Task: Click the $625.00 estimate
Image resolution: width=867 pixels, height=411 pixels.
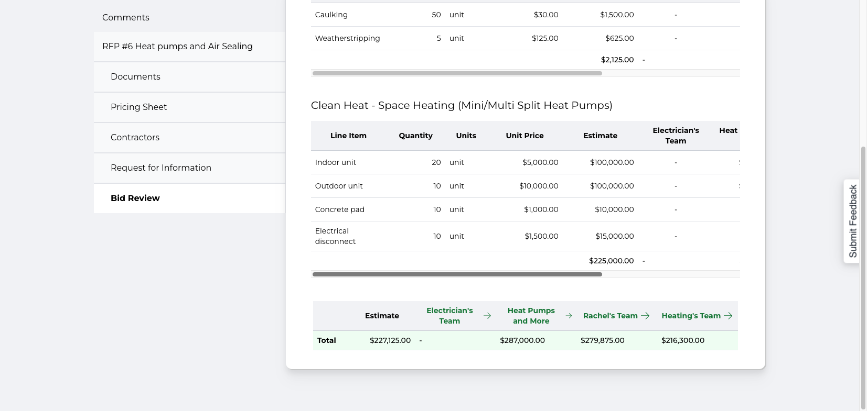Action: (619, 38)
